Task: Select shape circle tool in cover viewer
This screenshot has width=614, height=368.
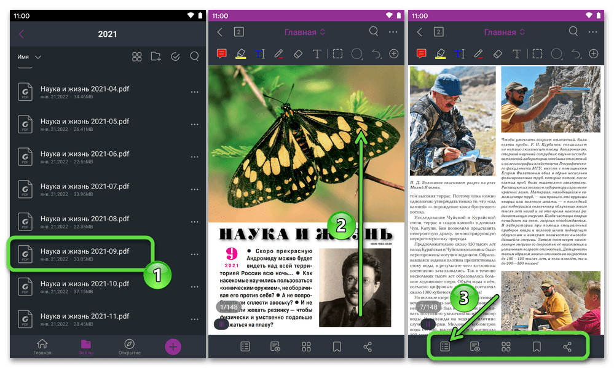Action: coord(356,54)
